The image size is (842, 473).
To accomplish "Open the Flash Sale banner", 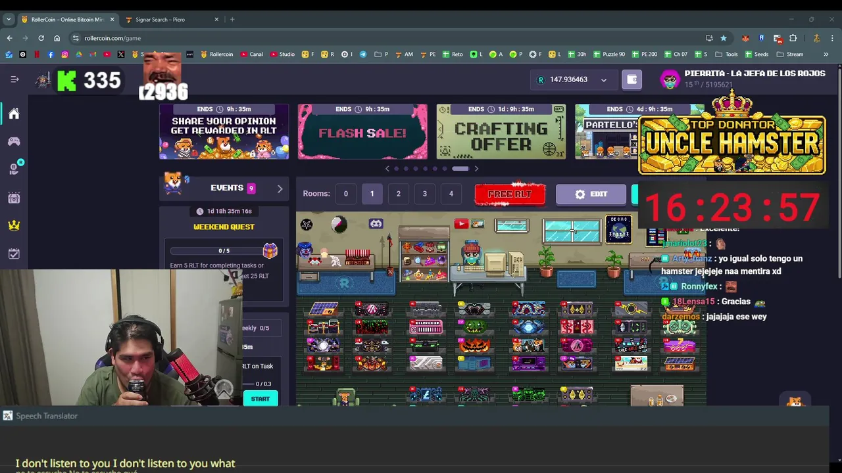I will 362,131.
